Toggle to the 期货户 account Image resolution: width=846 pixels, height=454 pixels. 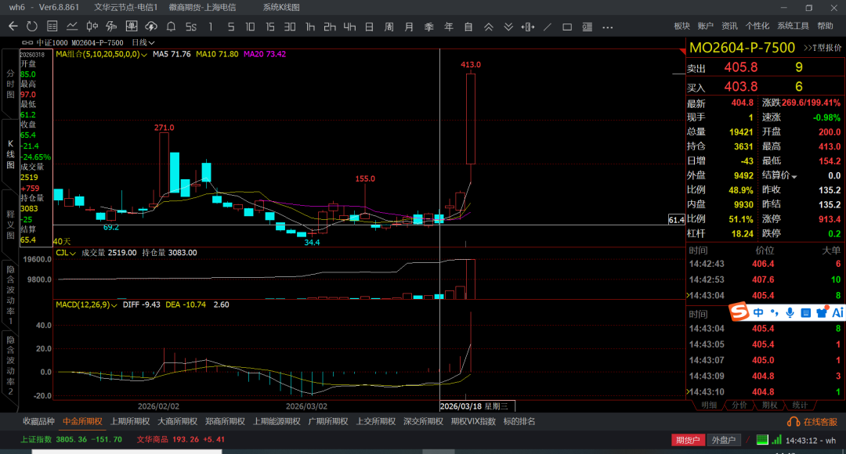[688, 440]
